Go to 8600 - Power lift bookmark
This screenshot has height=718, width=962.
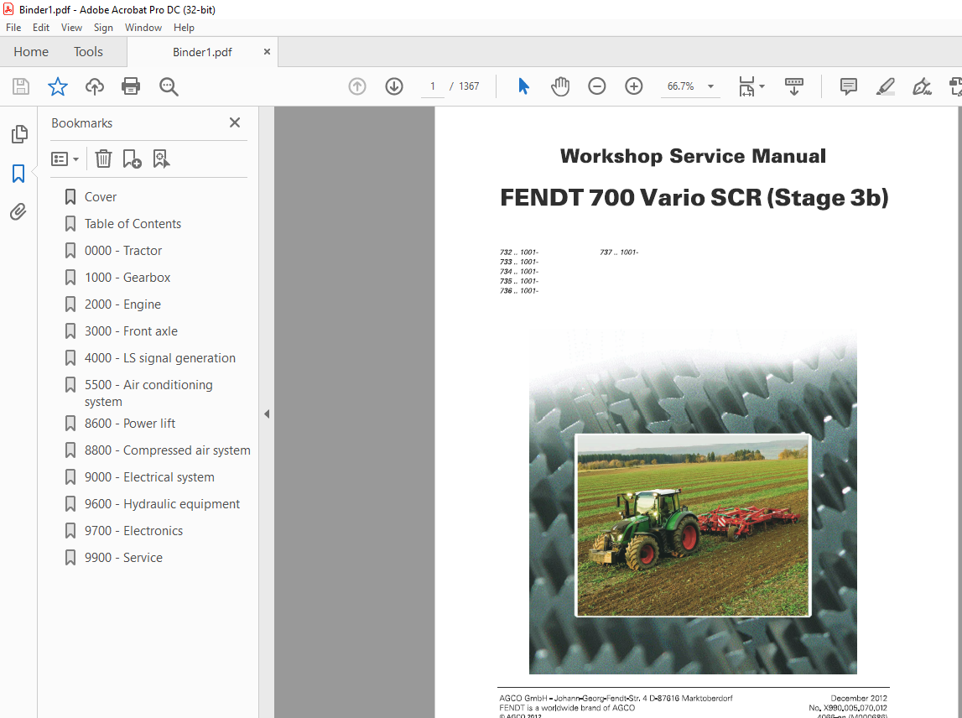(x=130, y=424)
